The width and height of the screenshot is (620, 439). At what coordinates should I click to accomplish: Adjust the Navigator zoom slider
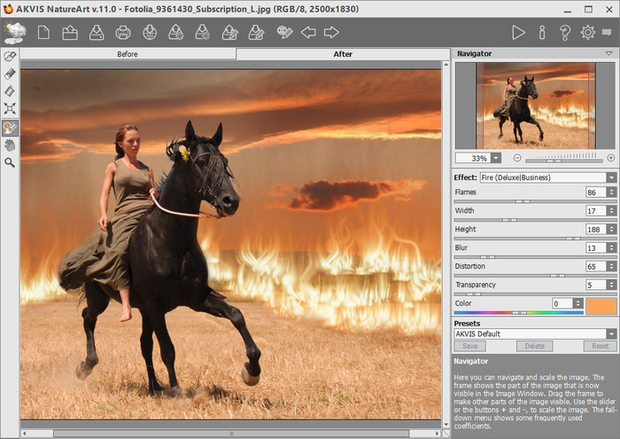click(564, 161)
